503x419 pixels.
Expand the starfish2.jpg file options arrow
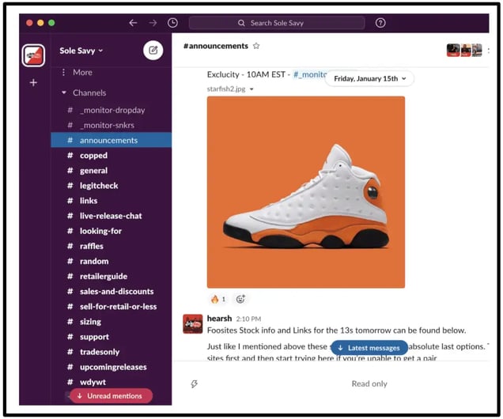point(251,89)
